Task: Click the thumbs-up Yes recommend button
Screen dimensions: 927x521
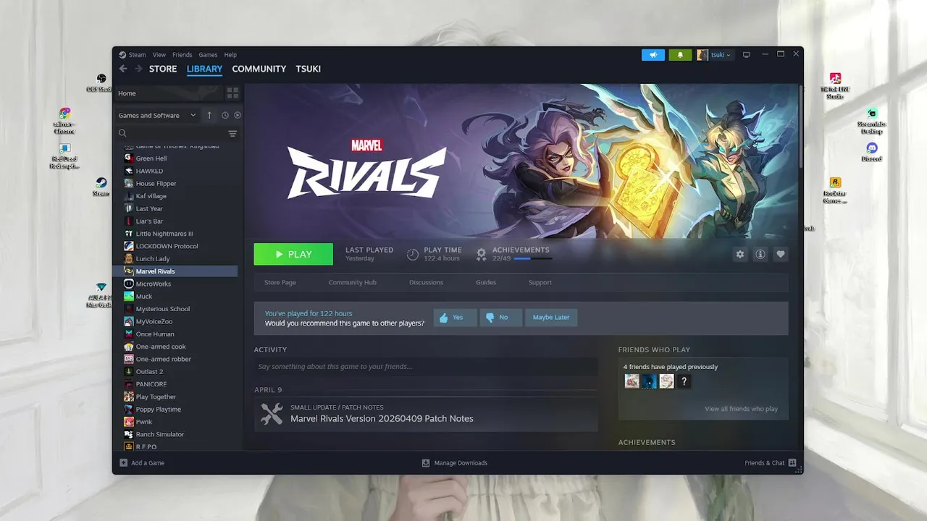Action: [455, 318]
